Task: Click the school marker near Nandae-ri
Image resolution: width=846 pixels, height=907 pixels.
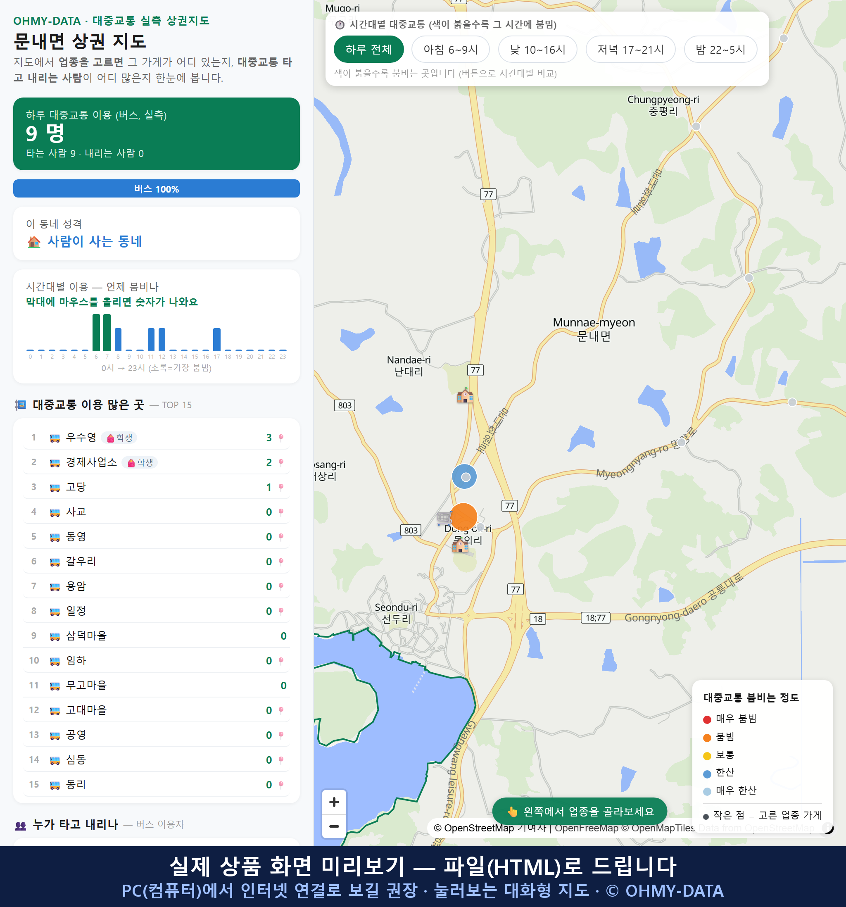Action: tap(465, 395)
